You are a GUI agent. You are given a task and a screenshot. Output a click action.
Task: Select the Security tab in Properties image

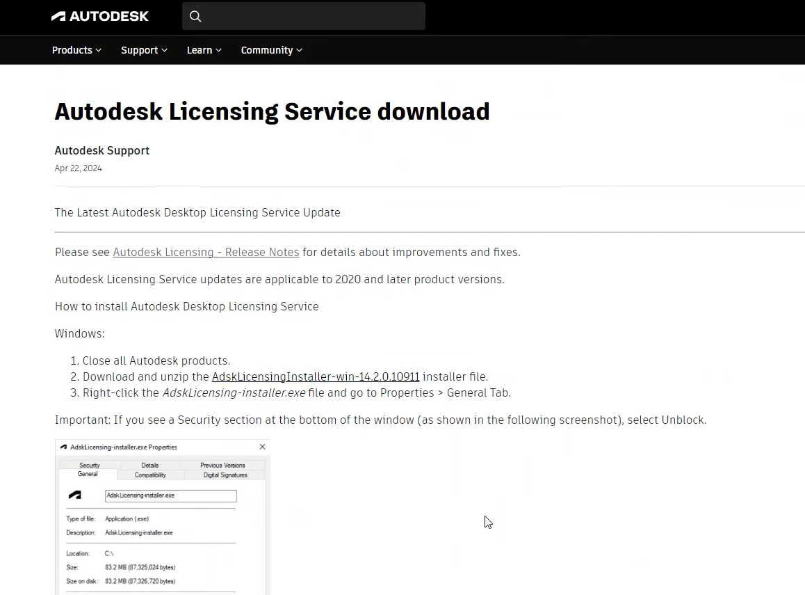[x=90, y=465]
